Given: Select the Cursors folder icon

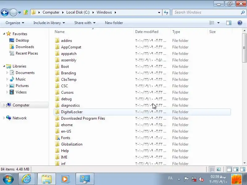Looking at the screenshot, I should click(57, 92).
